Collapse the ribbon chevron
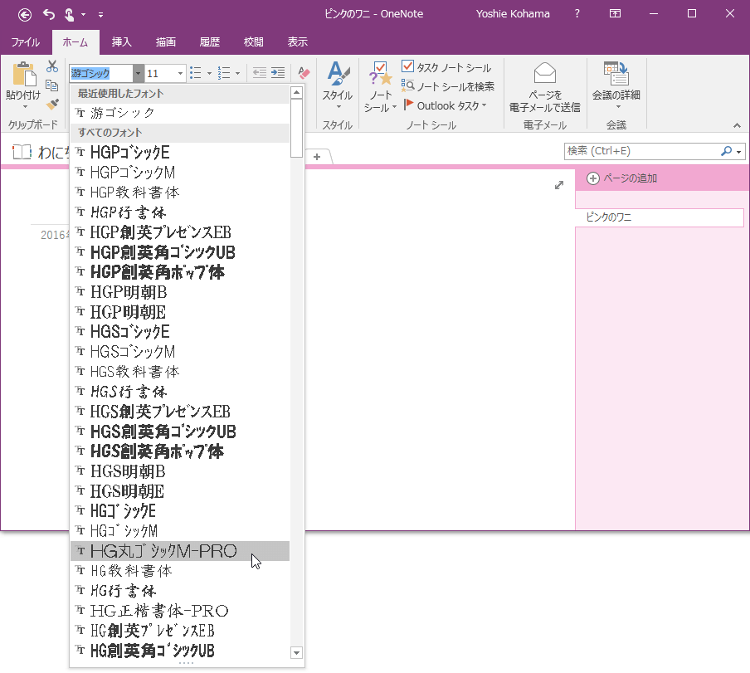The height and width of the screenshot is (673, 750). (x=737, y=125)
